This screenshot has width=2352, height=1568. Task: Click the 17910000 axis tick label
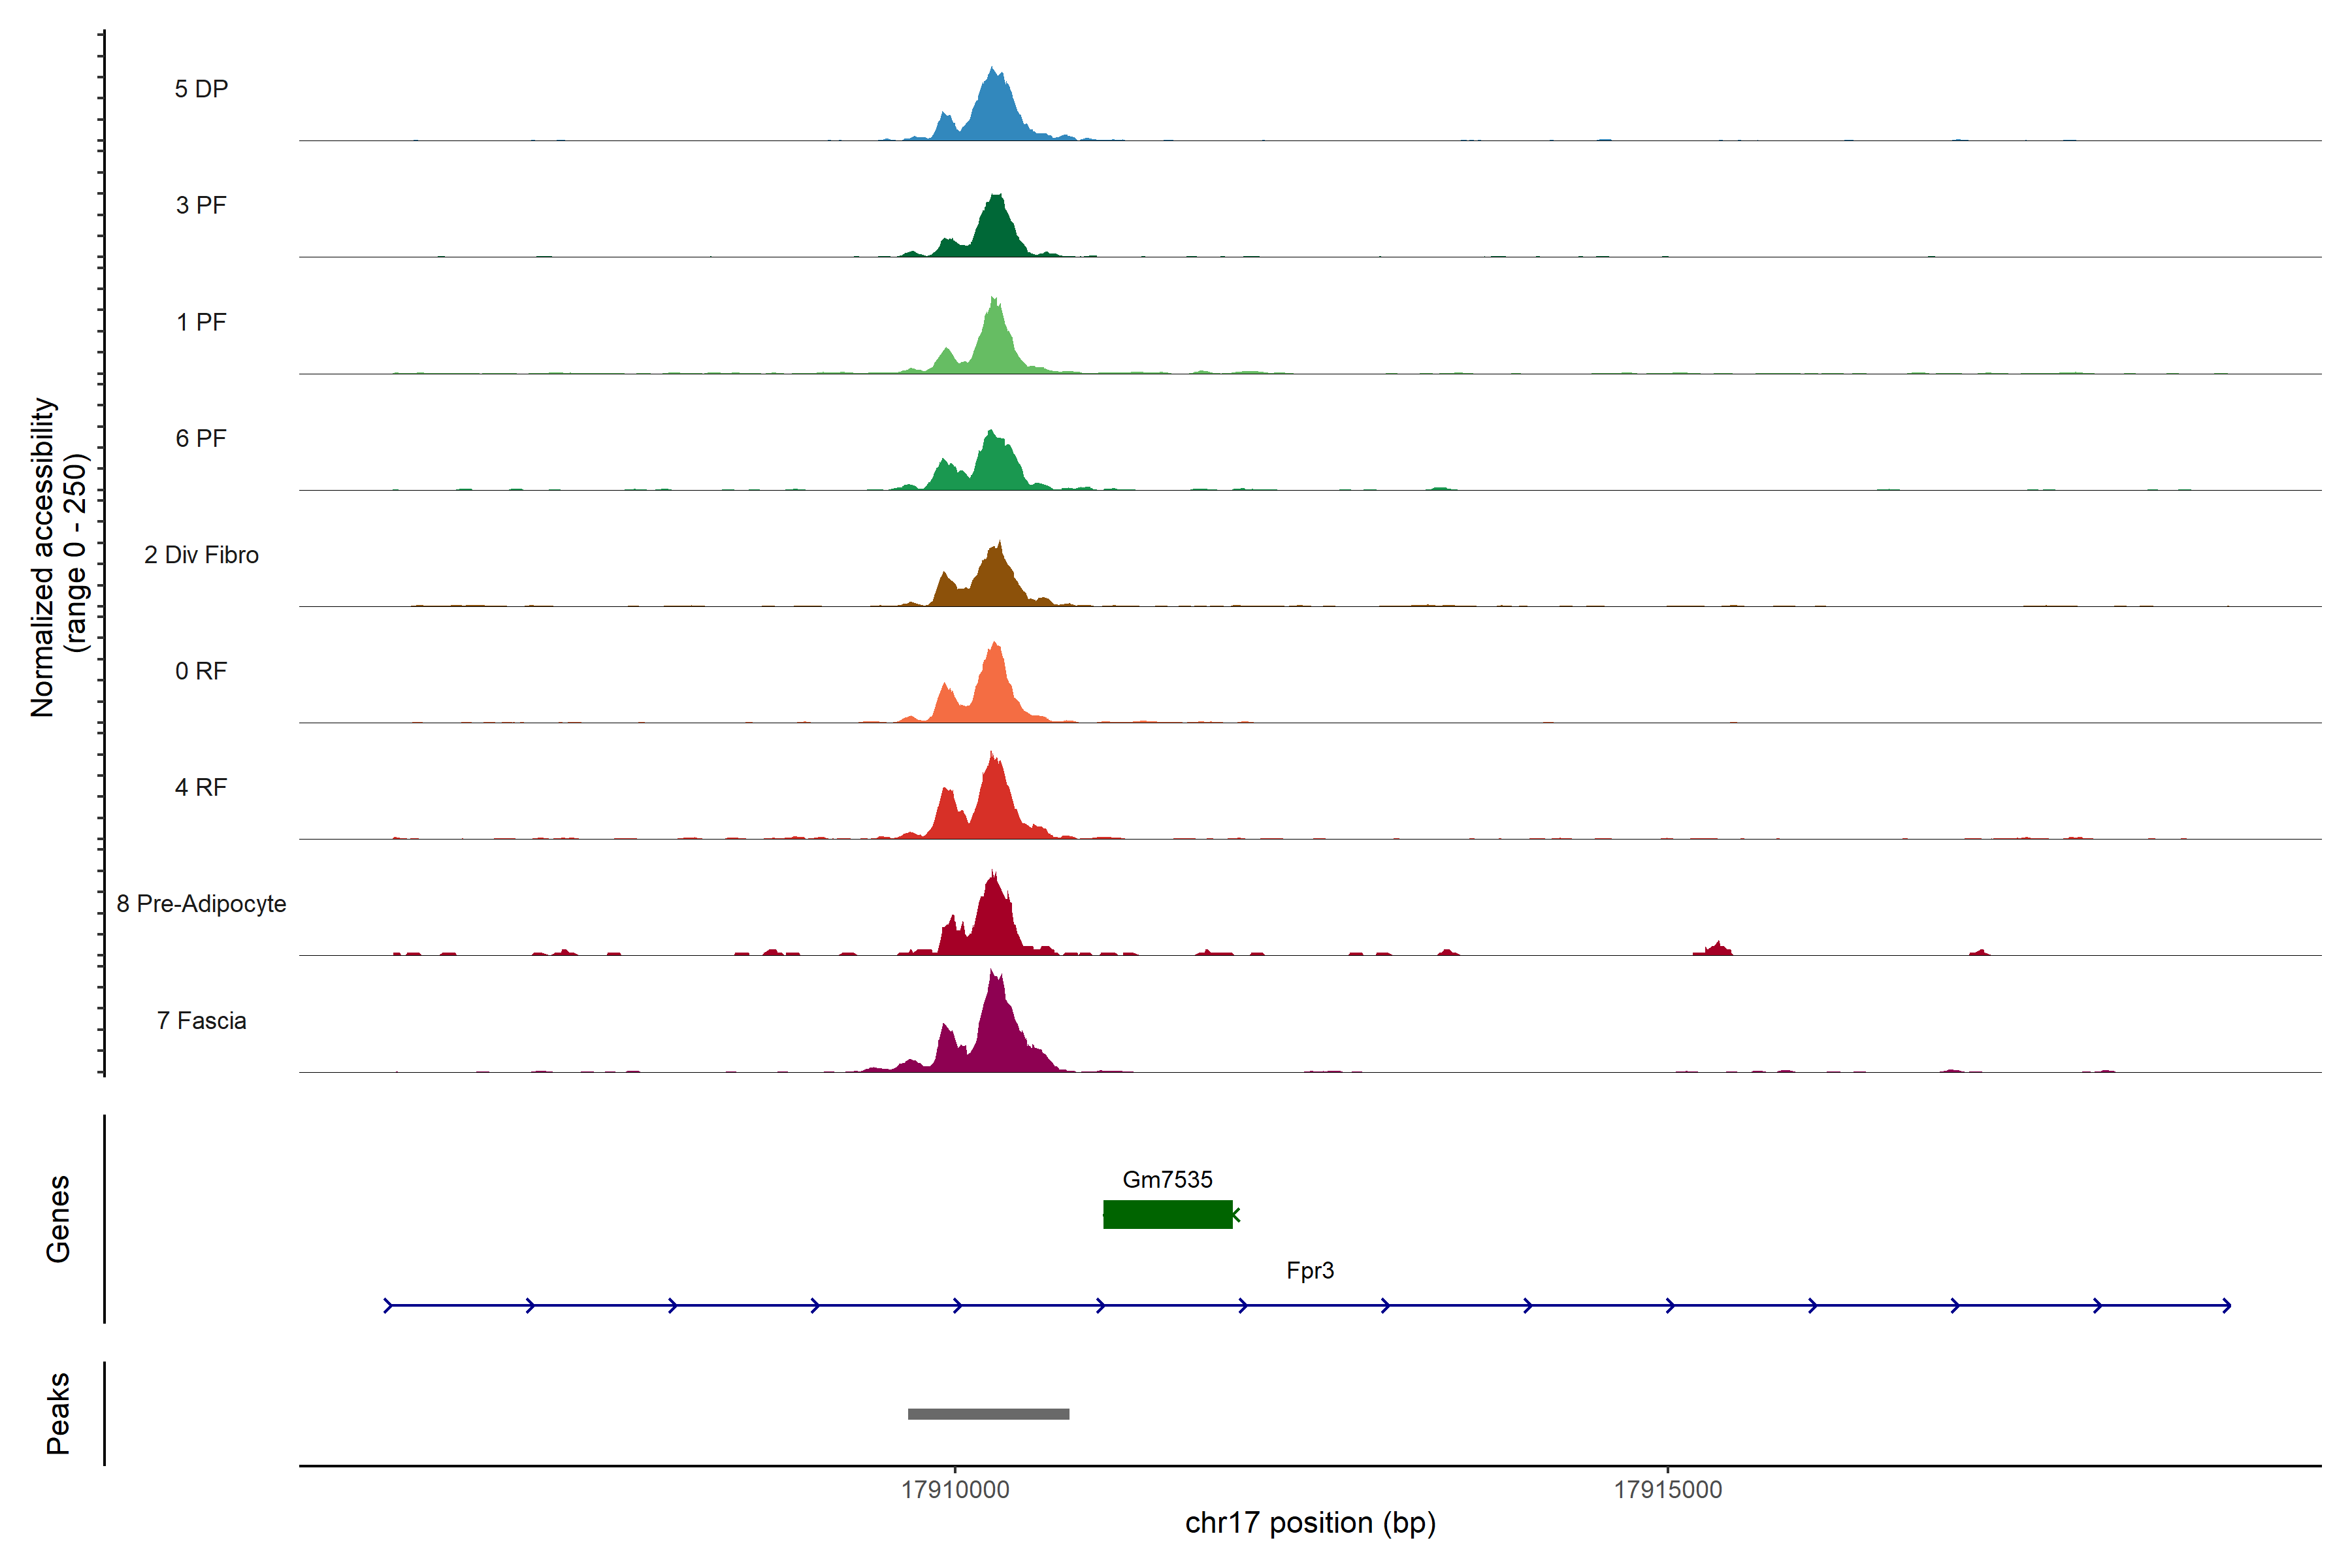click(955, 1489)
